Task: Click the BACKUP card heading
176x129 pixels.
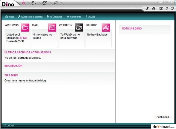Action: (x=91, y=25)
